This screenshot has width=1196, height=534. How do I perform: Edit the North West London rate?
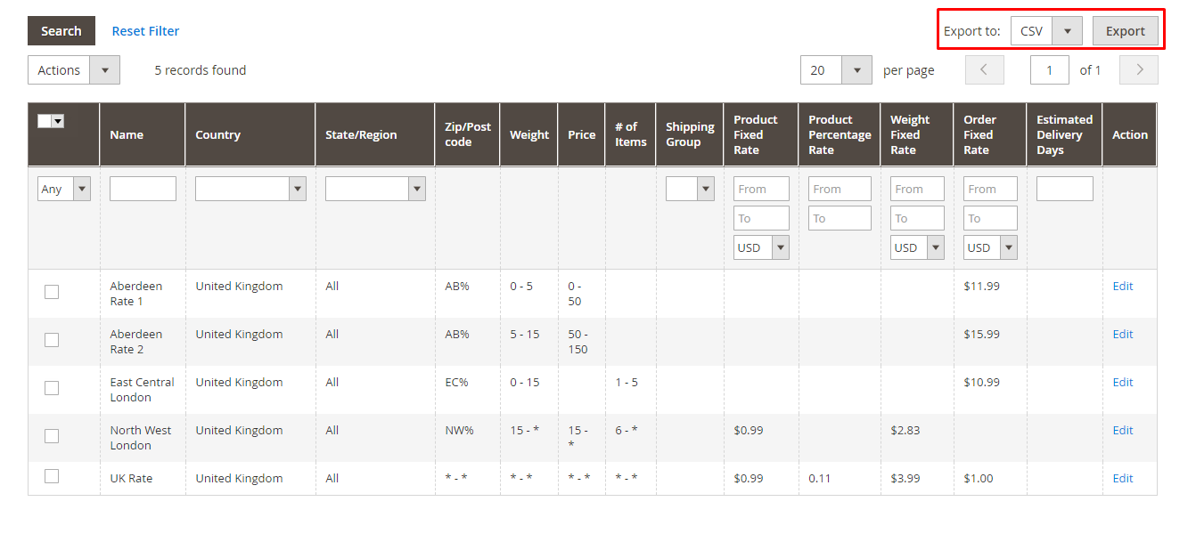1122,430
